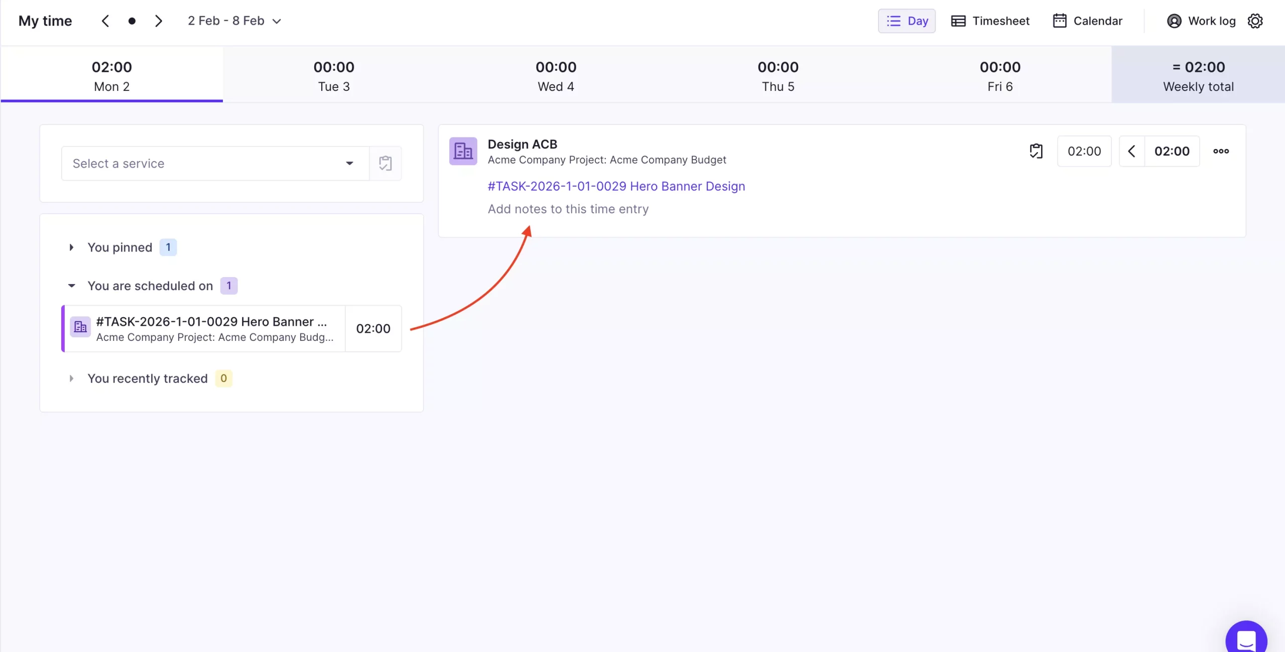Viewport: 1285px width, 652px height.
Task: Open three-dot menu on Design ACB entry
Action: pos(1221,151)
